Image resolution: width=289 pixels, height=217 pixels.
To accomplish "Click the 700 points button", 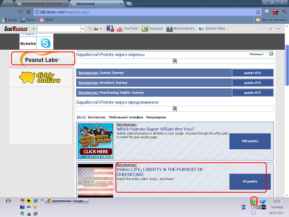I will 250,141.
